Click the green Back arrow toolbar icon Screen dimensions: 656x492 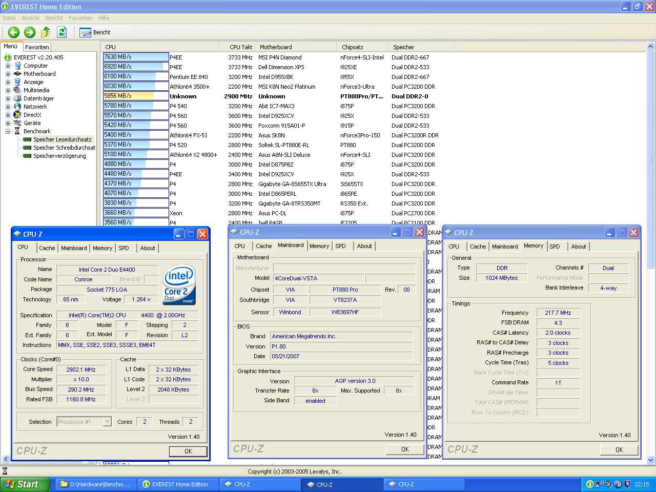[x=14, y=32]
